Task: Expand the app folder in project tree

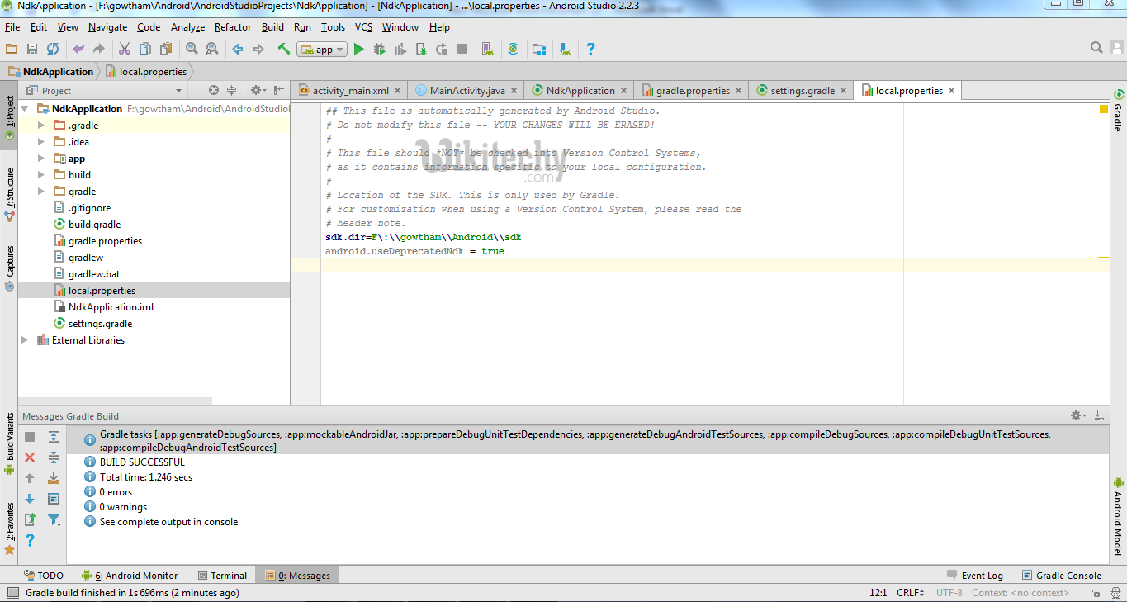Action: pyautogui.click(x=41, y=159)
